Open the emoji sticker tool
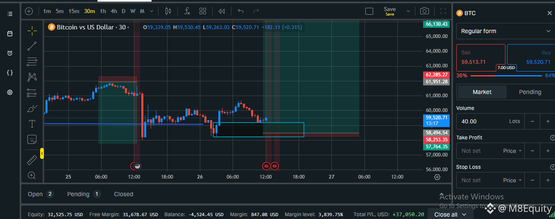The width and height of the screenshot is (555, 219). [x=32, y=139]
